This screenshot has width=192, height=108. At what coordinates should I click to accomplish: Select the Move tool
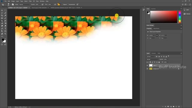2,10
